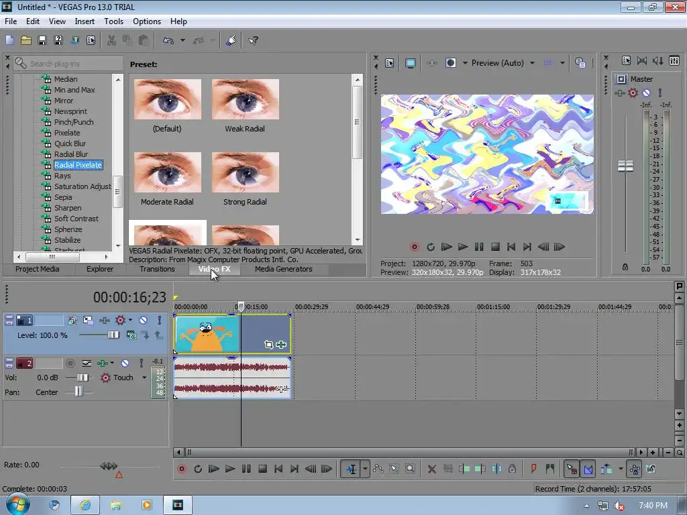The width and height of the screenshot is (687, 515).
Task: Mute the Master bus
Action: pyautogui.click(x=646, y=93)
